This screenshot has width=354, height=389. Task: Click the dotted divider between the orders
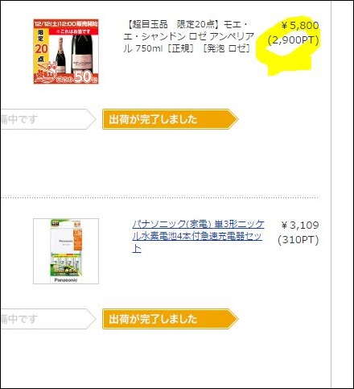160,197
